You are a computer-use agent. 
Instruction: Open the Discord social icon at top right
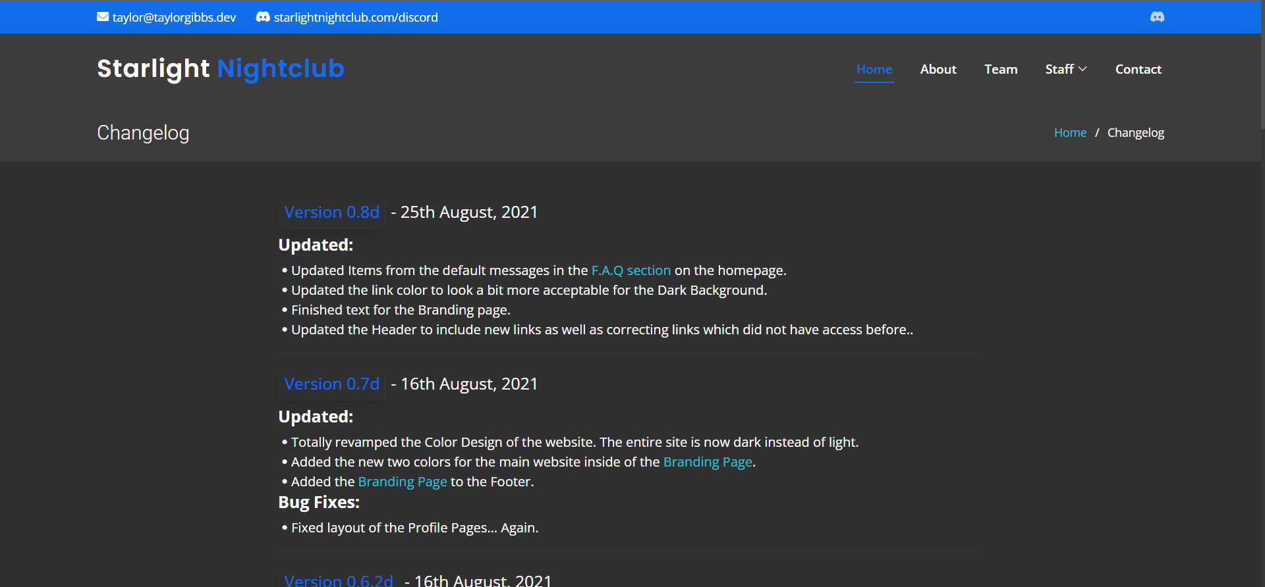[1157, 17]
